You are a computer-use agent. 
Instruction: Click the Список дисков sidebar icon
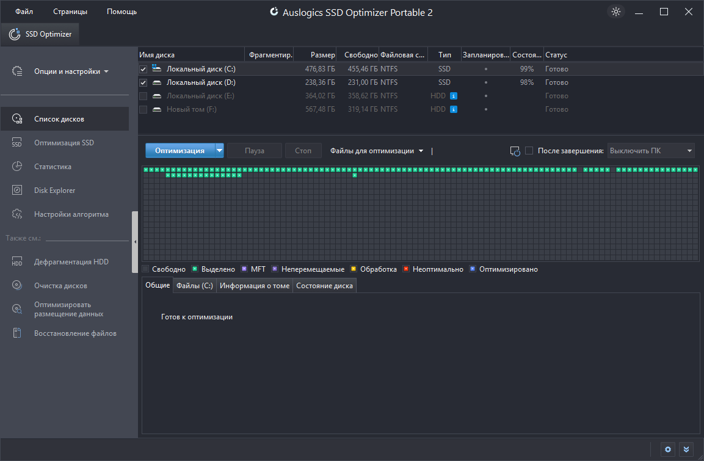[17, 118]
